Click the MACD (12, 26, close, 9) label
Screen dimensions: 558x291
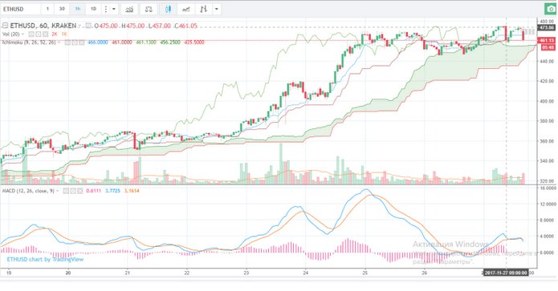(28, 191)
